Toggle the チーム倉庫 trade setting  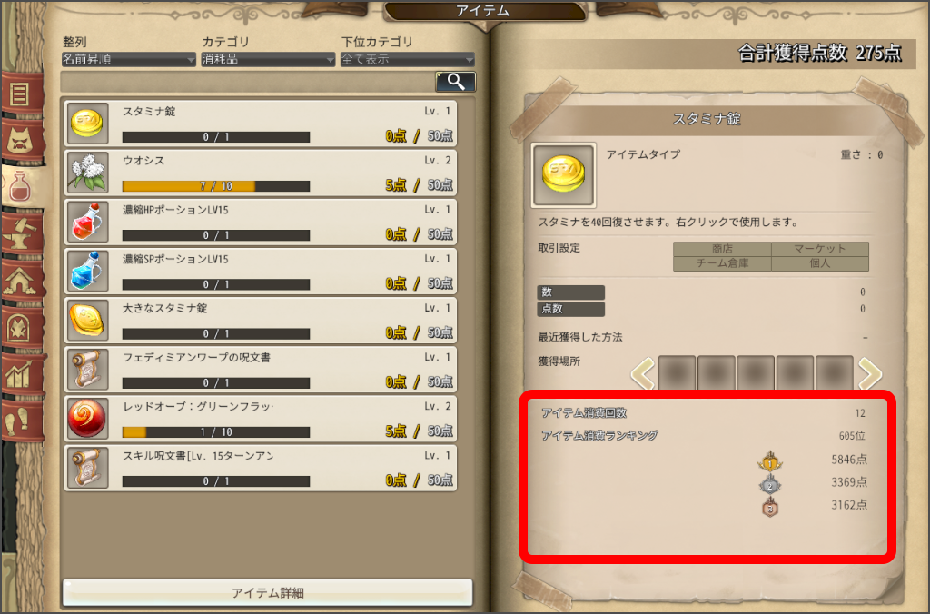click(x=722, y=263)
